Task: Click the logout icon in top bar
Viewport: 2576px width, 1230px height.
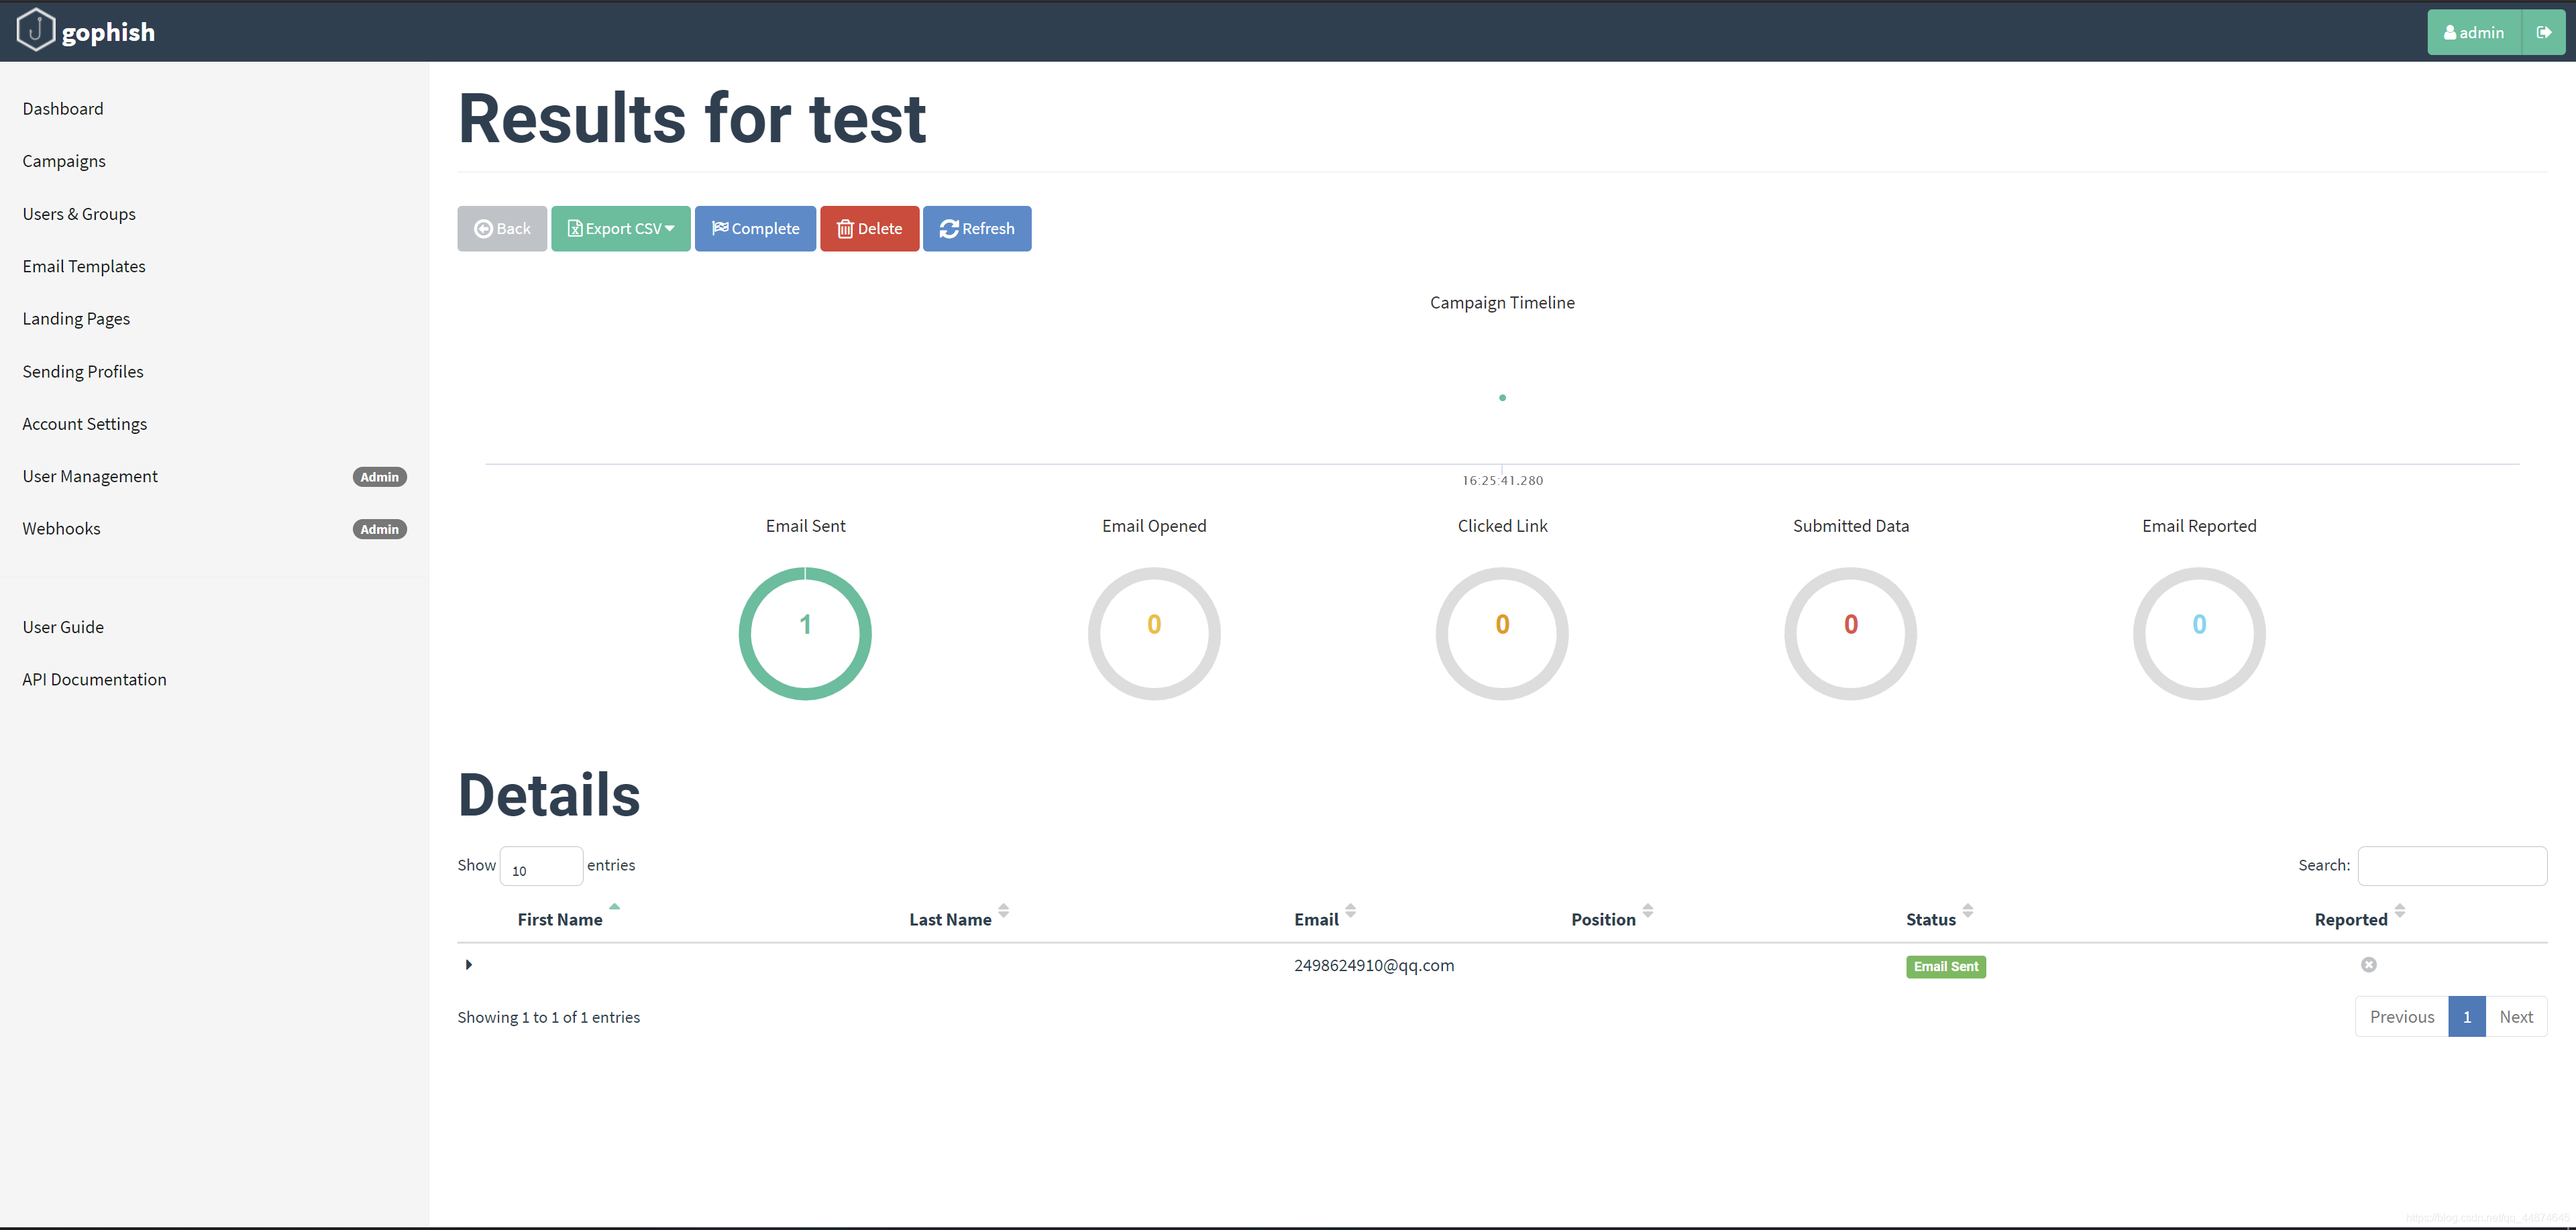Action: point(2543,32)
